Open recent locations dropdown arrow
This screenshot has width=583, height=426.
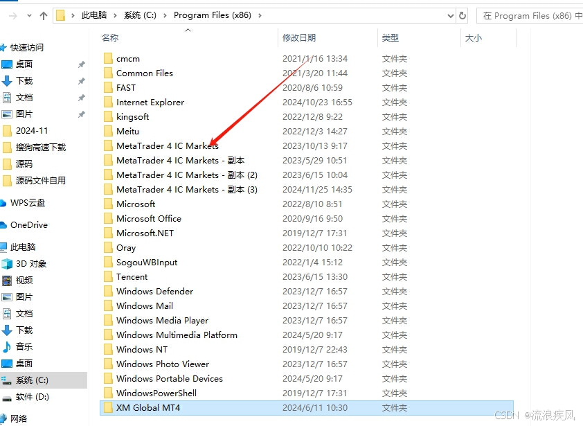[x=29, y=16]
